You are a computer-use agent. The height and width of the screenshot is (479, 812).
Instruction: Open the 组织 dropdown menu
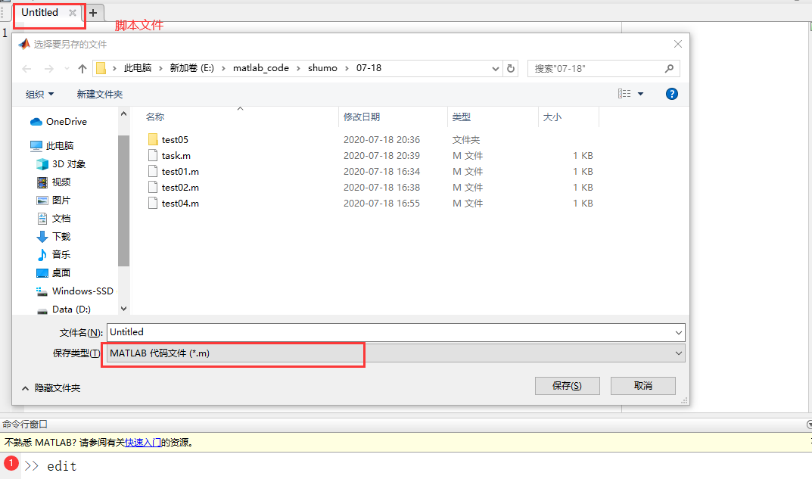click(x=39, y=93)
